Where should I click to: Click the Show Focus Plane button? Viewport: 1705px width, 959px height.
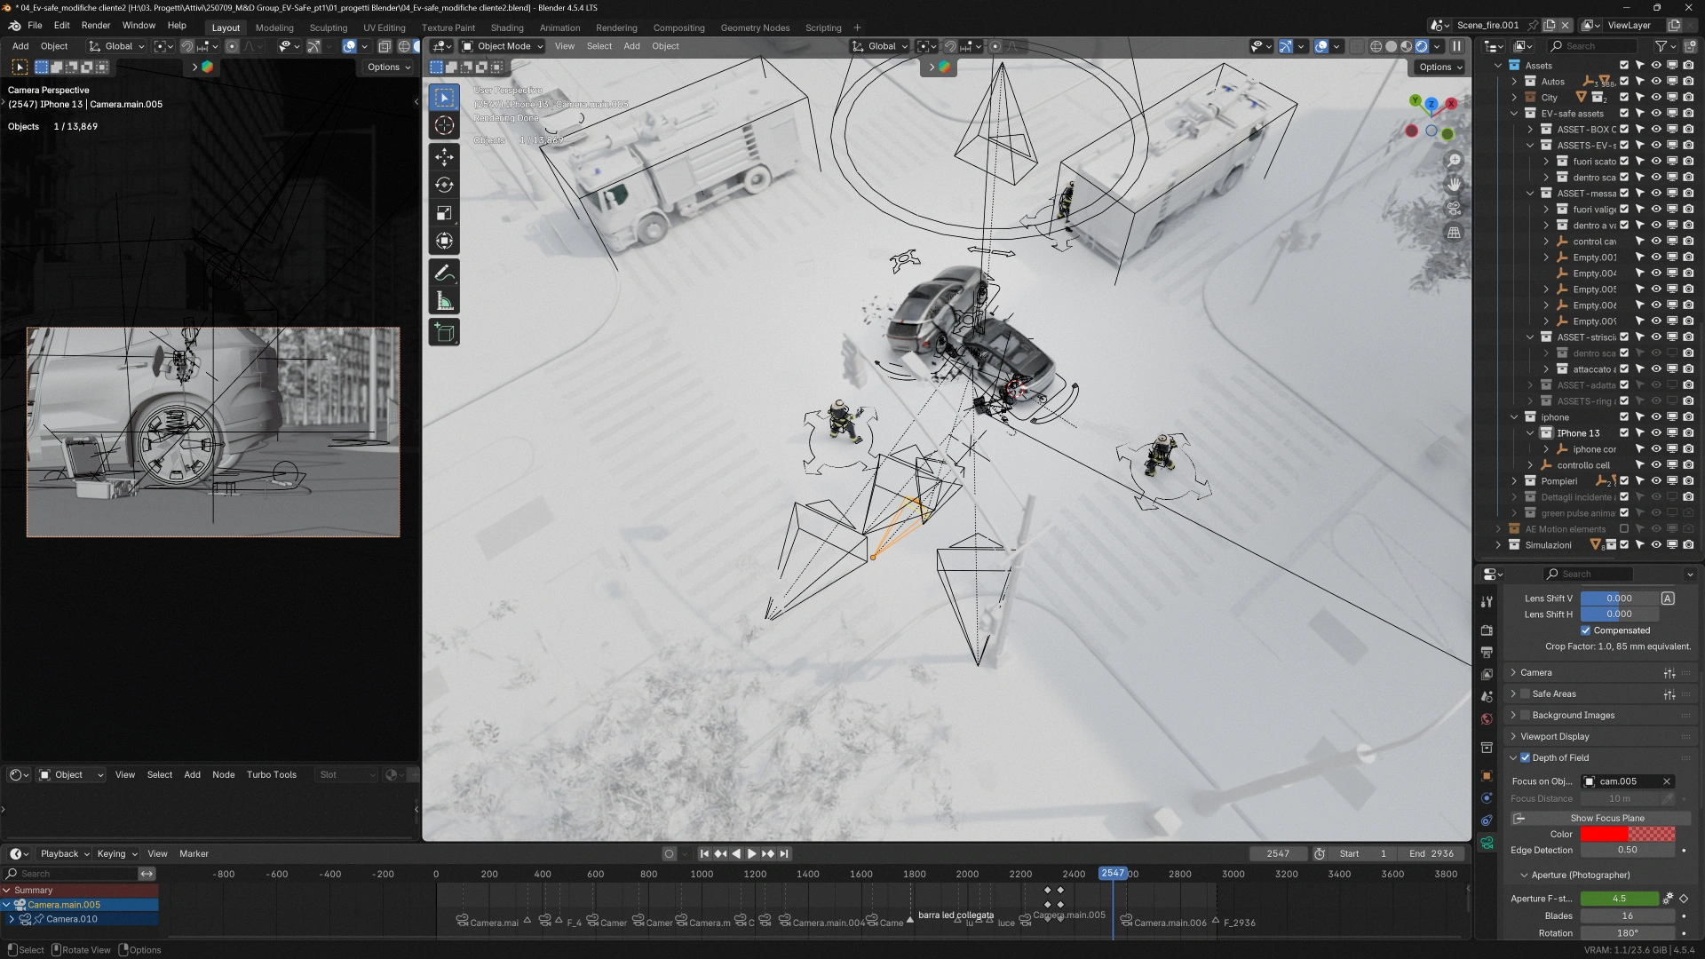pos(1606,818)
